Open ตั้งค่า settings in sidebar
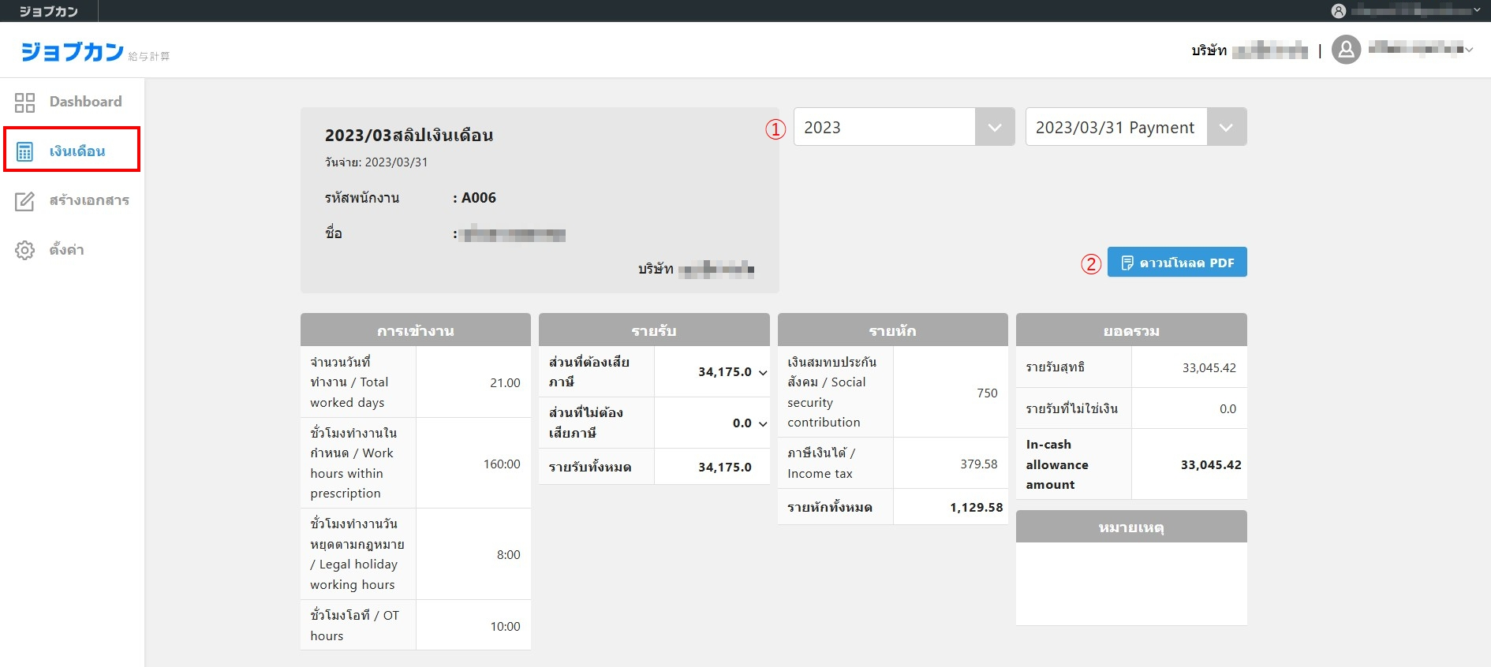The image size is (1491, 667). click(x=66, y=250)
